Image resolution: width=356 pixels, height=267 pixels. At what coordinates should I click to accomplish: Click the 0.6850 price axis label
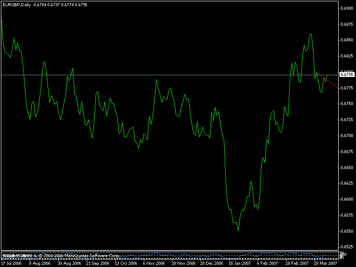point(346,40)
